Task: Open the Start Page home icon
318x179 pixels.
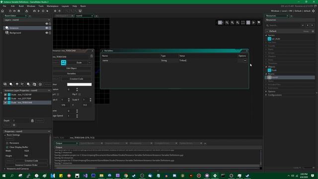Action: pyautogui.click(x=2, y=11)
